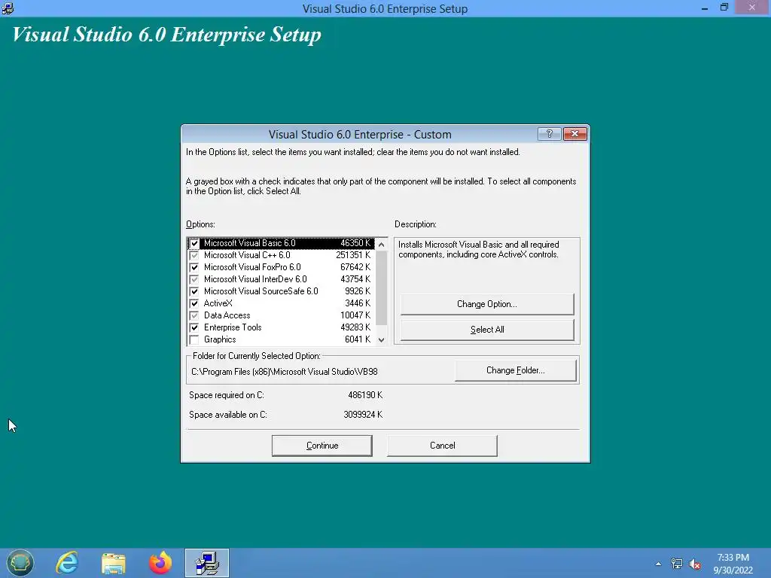Select the Data Access list row
This screenshot has height=578, width=771.
coord(281,315)
